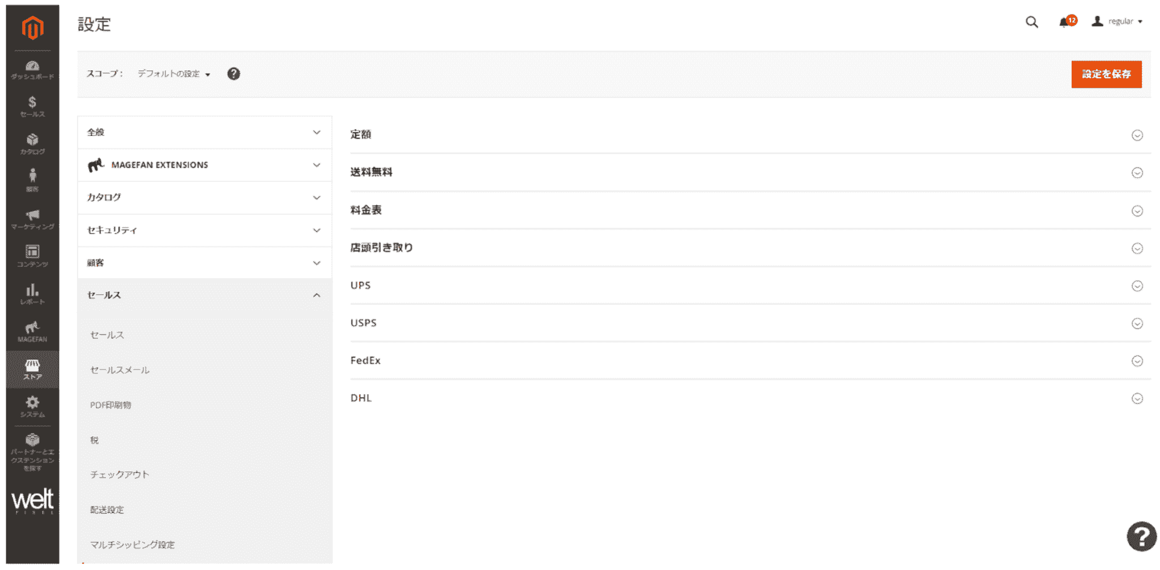Select the セールス icon in the sidebar
The width and height of the screenshot is (1160, 570).
pyautogui.click(x=32, y=107)
